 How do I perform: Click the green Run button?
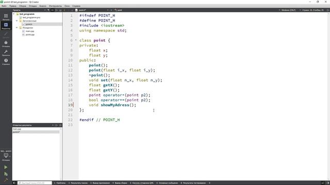[x=6, y=167]
